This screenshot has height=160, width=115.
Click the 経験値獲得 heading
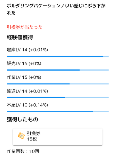coord(20,37)
